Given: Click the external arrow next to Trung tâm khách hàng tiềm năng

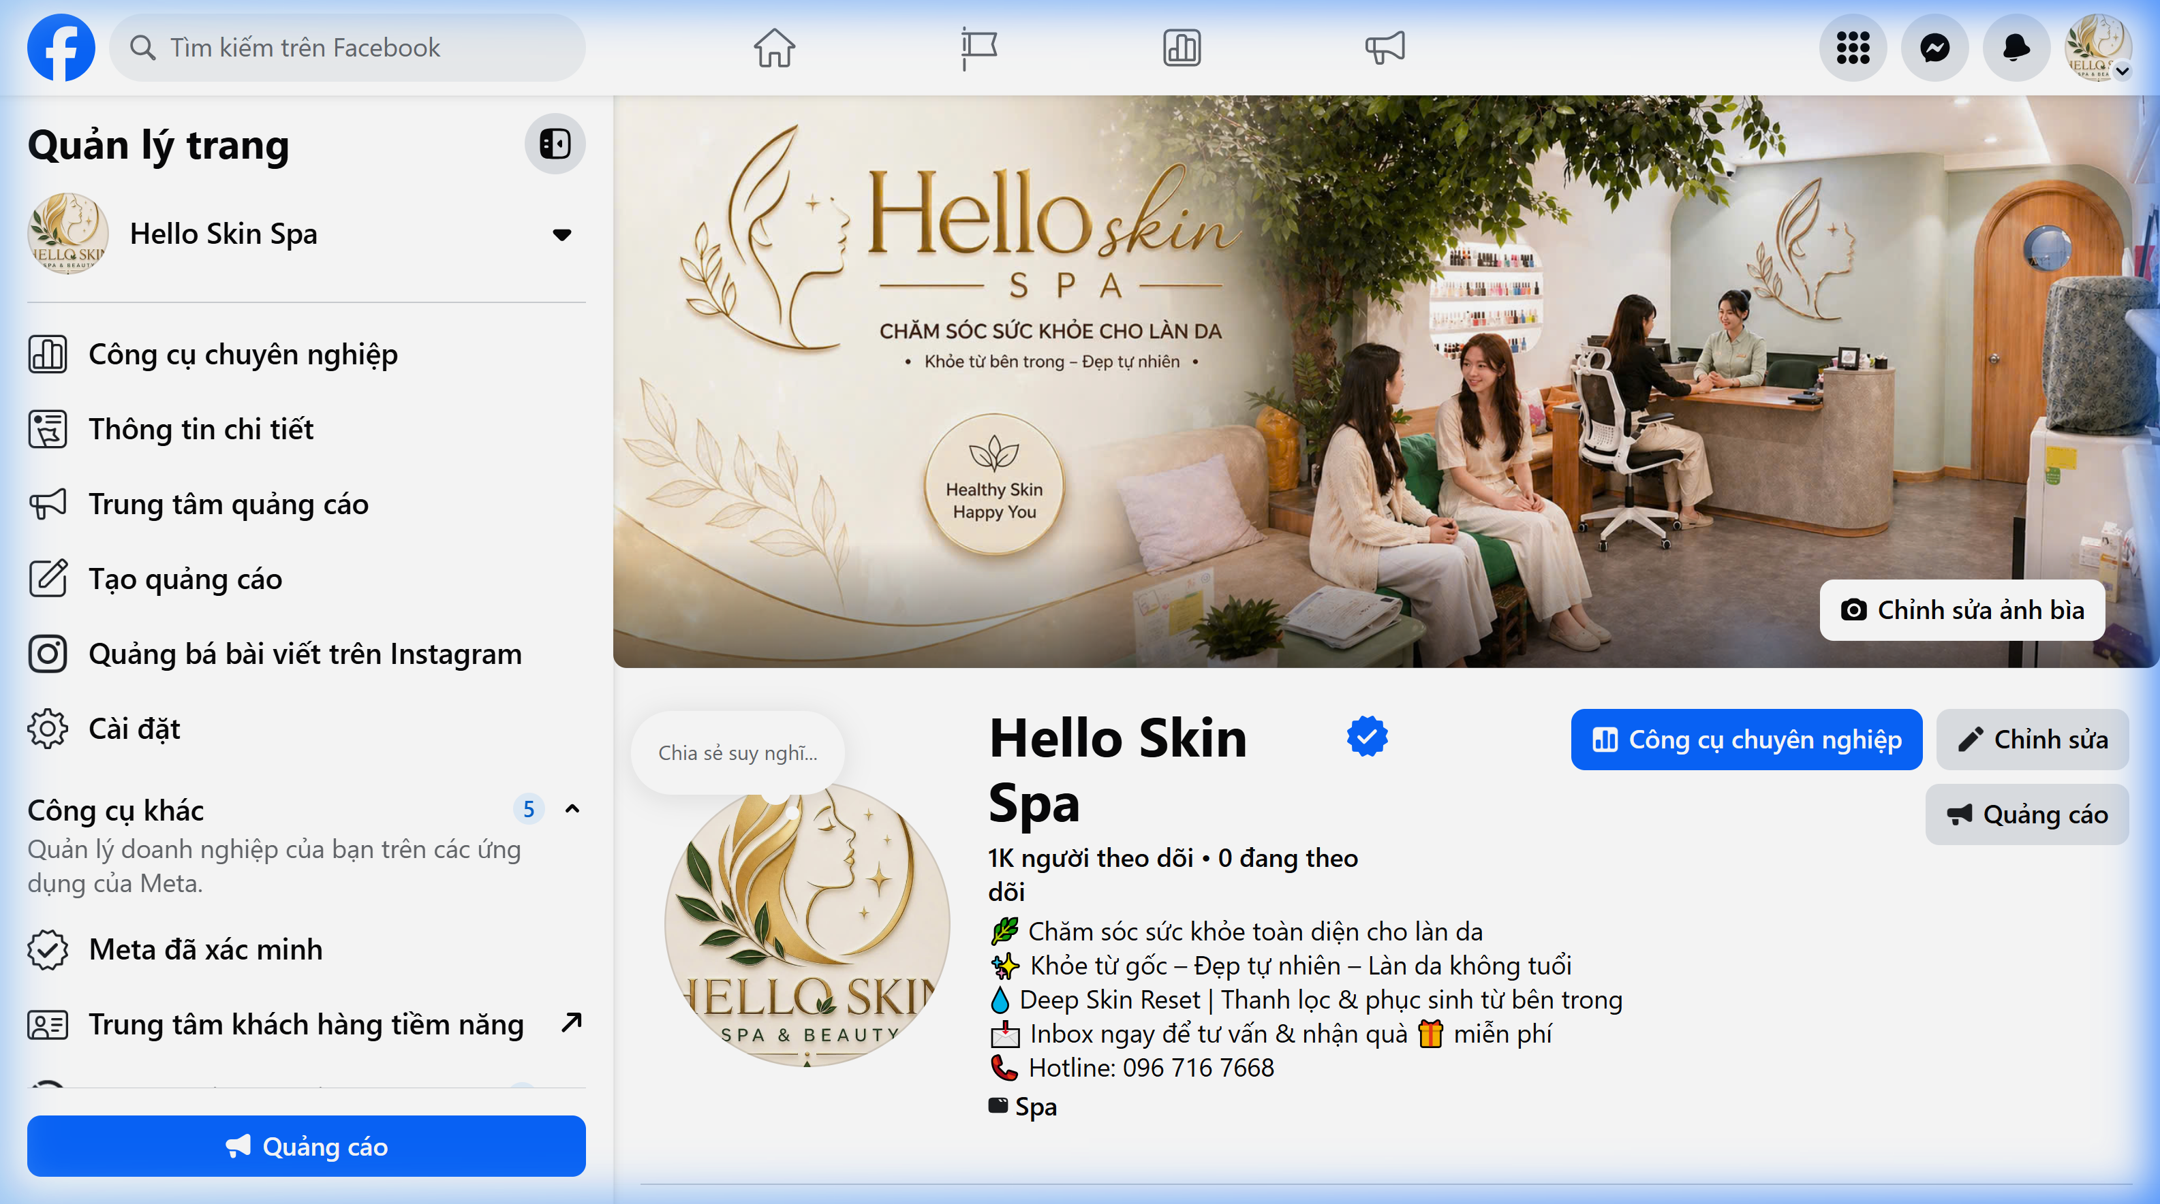Looking at the screenshot, I should (572, 1023).
